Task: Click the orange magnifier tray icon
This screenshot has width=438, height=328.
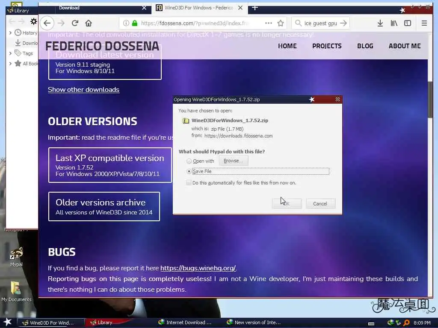Action: (406, 323)
